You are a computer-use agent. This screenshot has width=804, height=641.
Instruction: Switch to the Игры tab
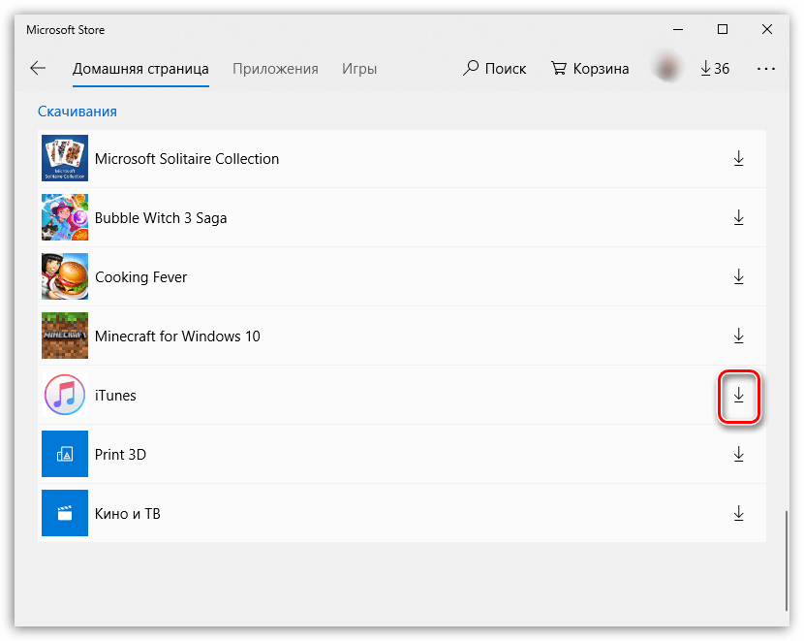click(359, 68)
